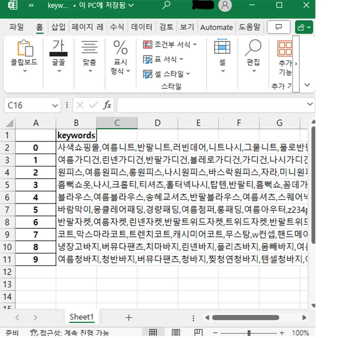Image resolution: width=338 pixels, height=338 pixels.
Task: Switch to Page Layout view
Action: click(176, 332)
